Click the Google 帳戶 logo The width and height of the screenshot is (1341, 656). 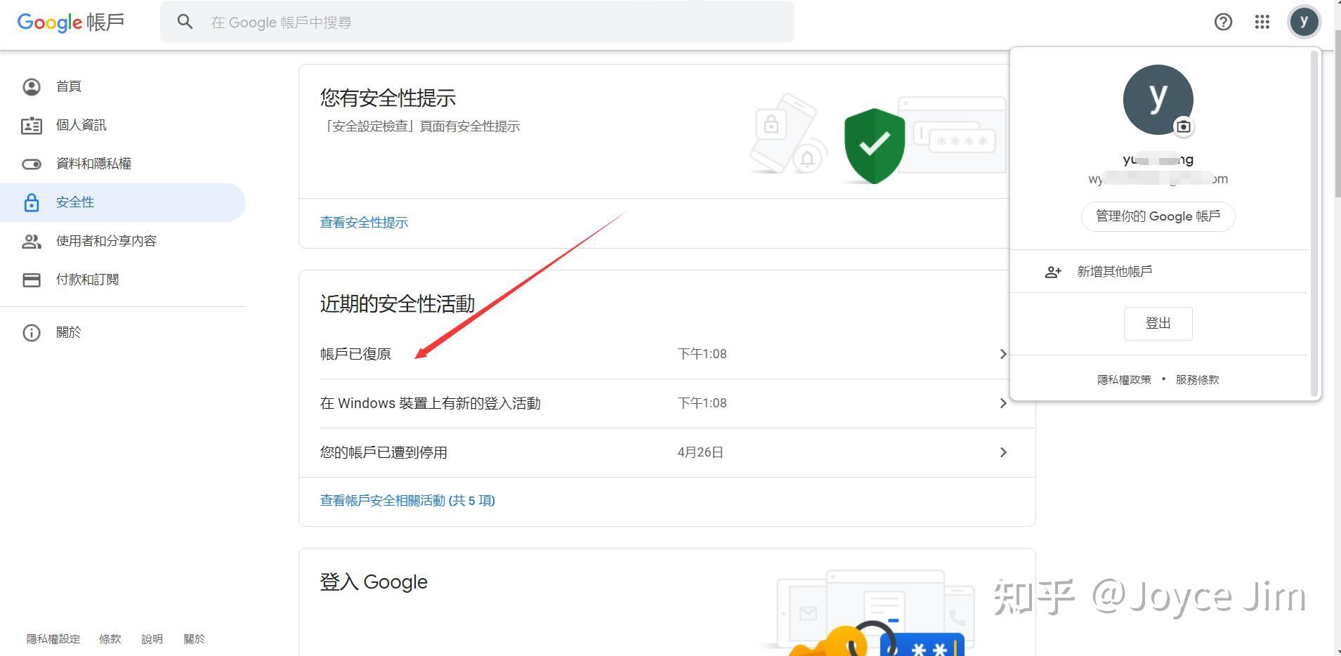point(71,22)
